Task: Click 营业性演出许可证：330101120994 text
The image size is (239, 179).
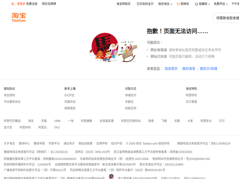Action: point(161,165)
